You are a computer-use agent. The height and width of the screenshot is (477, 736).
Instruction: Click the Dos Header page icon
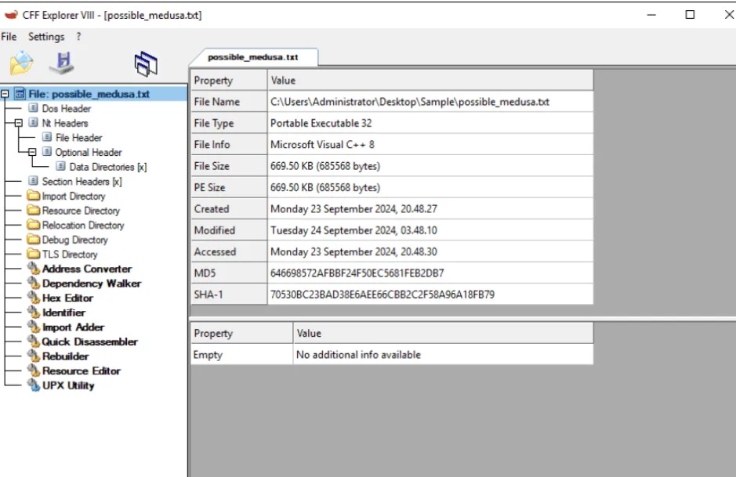(33, 108)
